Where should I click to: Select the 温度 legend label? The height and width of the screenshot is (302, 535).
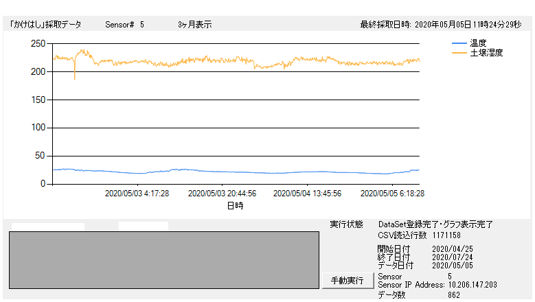(x=479, y=43)
